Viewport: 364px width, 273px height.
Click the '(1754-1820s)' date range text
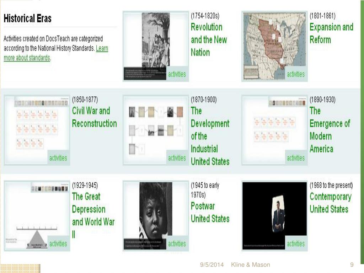pos(205,16)
